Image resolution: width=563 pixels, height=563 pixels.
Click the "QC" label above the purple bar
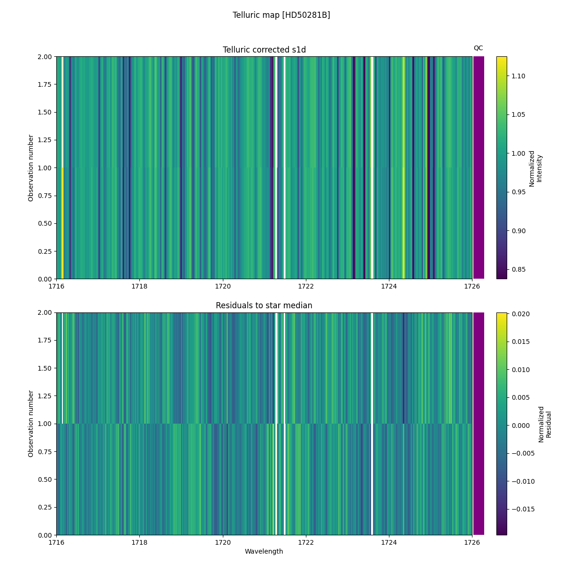coord(478,48)
